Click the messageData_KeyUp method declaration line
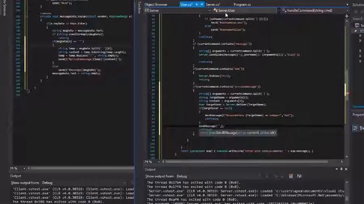The height and width of the screenshot is (204, 364). coord(86,16)
